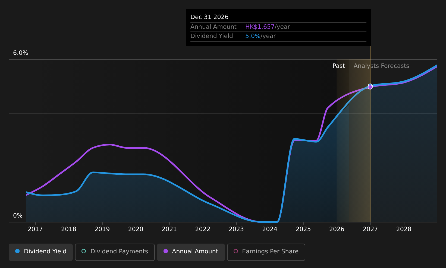
Task: Toggle the Annual Amount legend button
Action: 191,252
